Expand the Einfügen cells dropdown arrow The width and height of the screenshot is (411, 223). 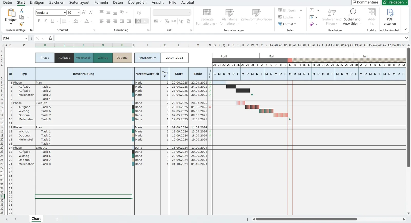point(301,11)
